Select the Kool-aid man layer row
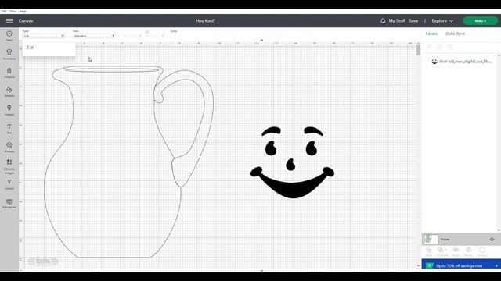 tap(461, 61)
